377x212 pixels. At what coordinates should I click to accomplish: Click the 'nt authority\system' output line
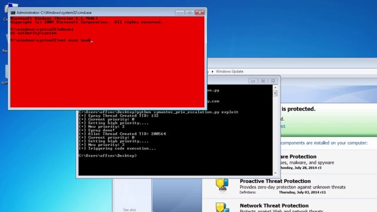(x=34, y=33)
